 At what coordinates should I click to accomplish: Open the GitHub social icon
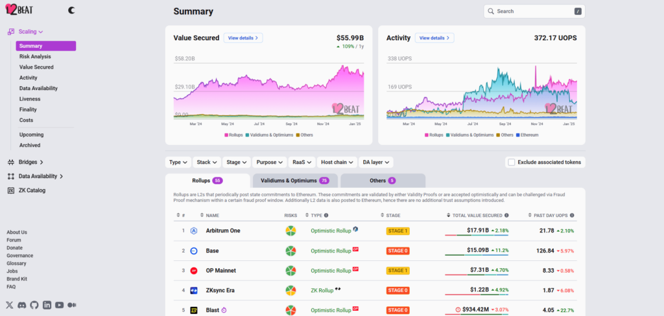pyautogui.click(x=34, y=304)
